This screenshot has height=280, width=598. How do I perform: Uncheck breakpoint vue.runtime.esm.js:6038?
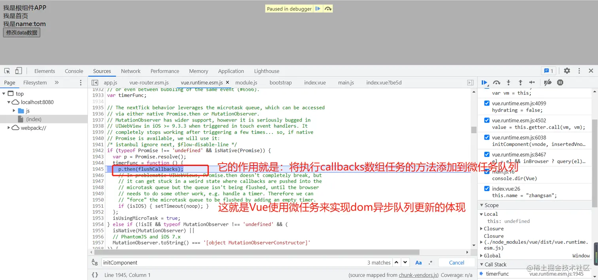tap(487, 137)
